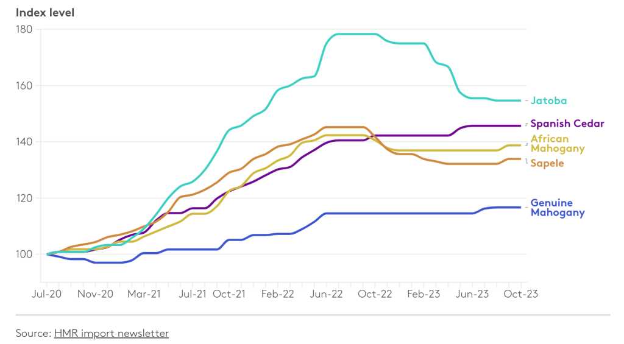The image size is (624, 344).
Task: Click the Jul-20 x-axis label
Action: pos(47,293)
